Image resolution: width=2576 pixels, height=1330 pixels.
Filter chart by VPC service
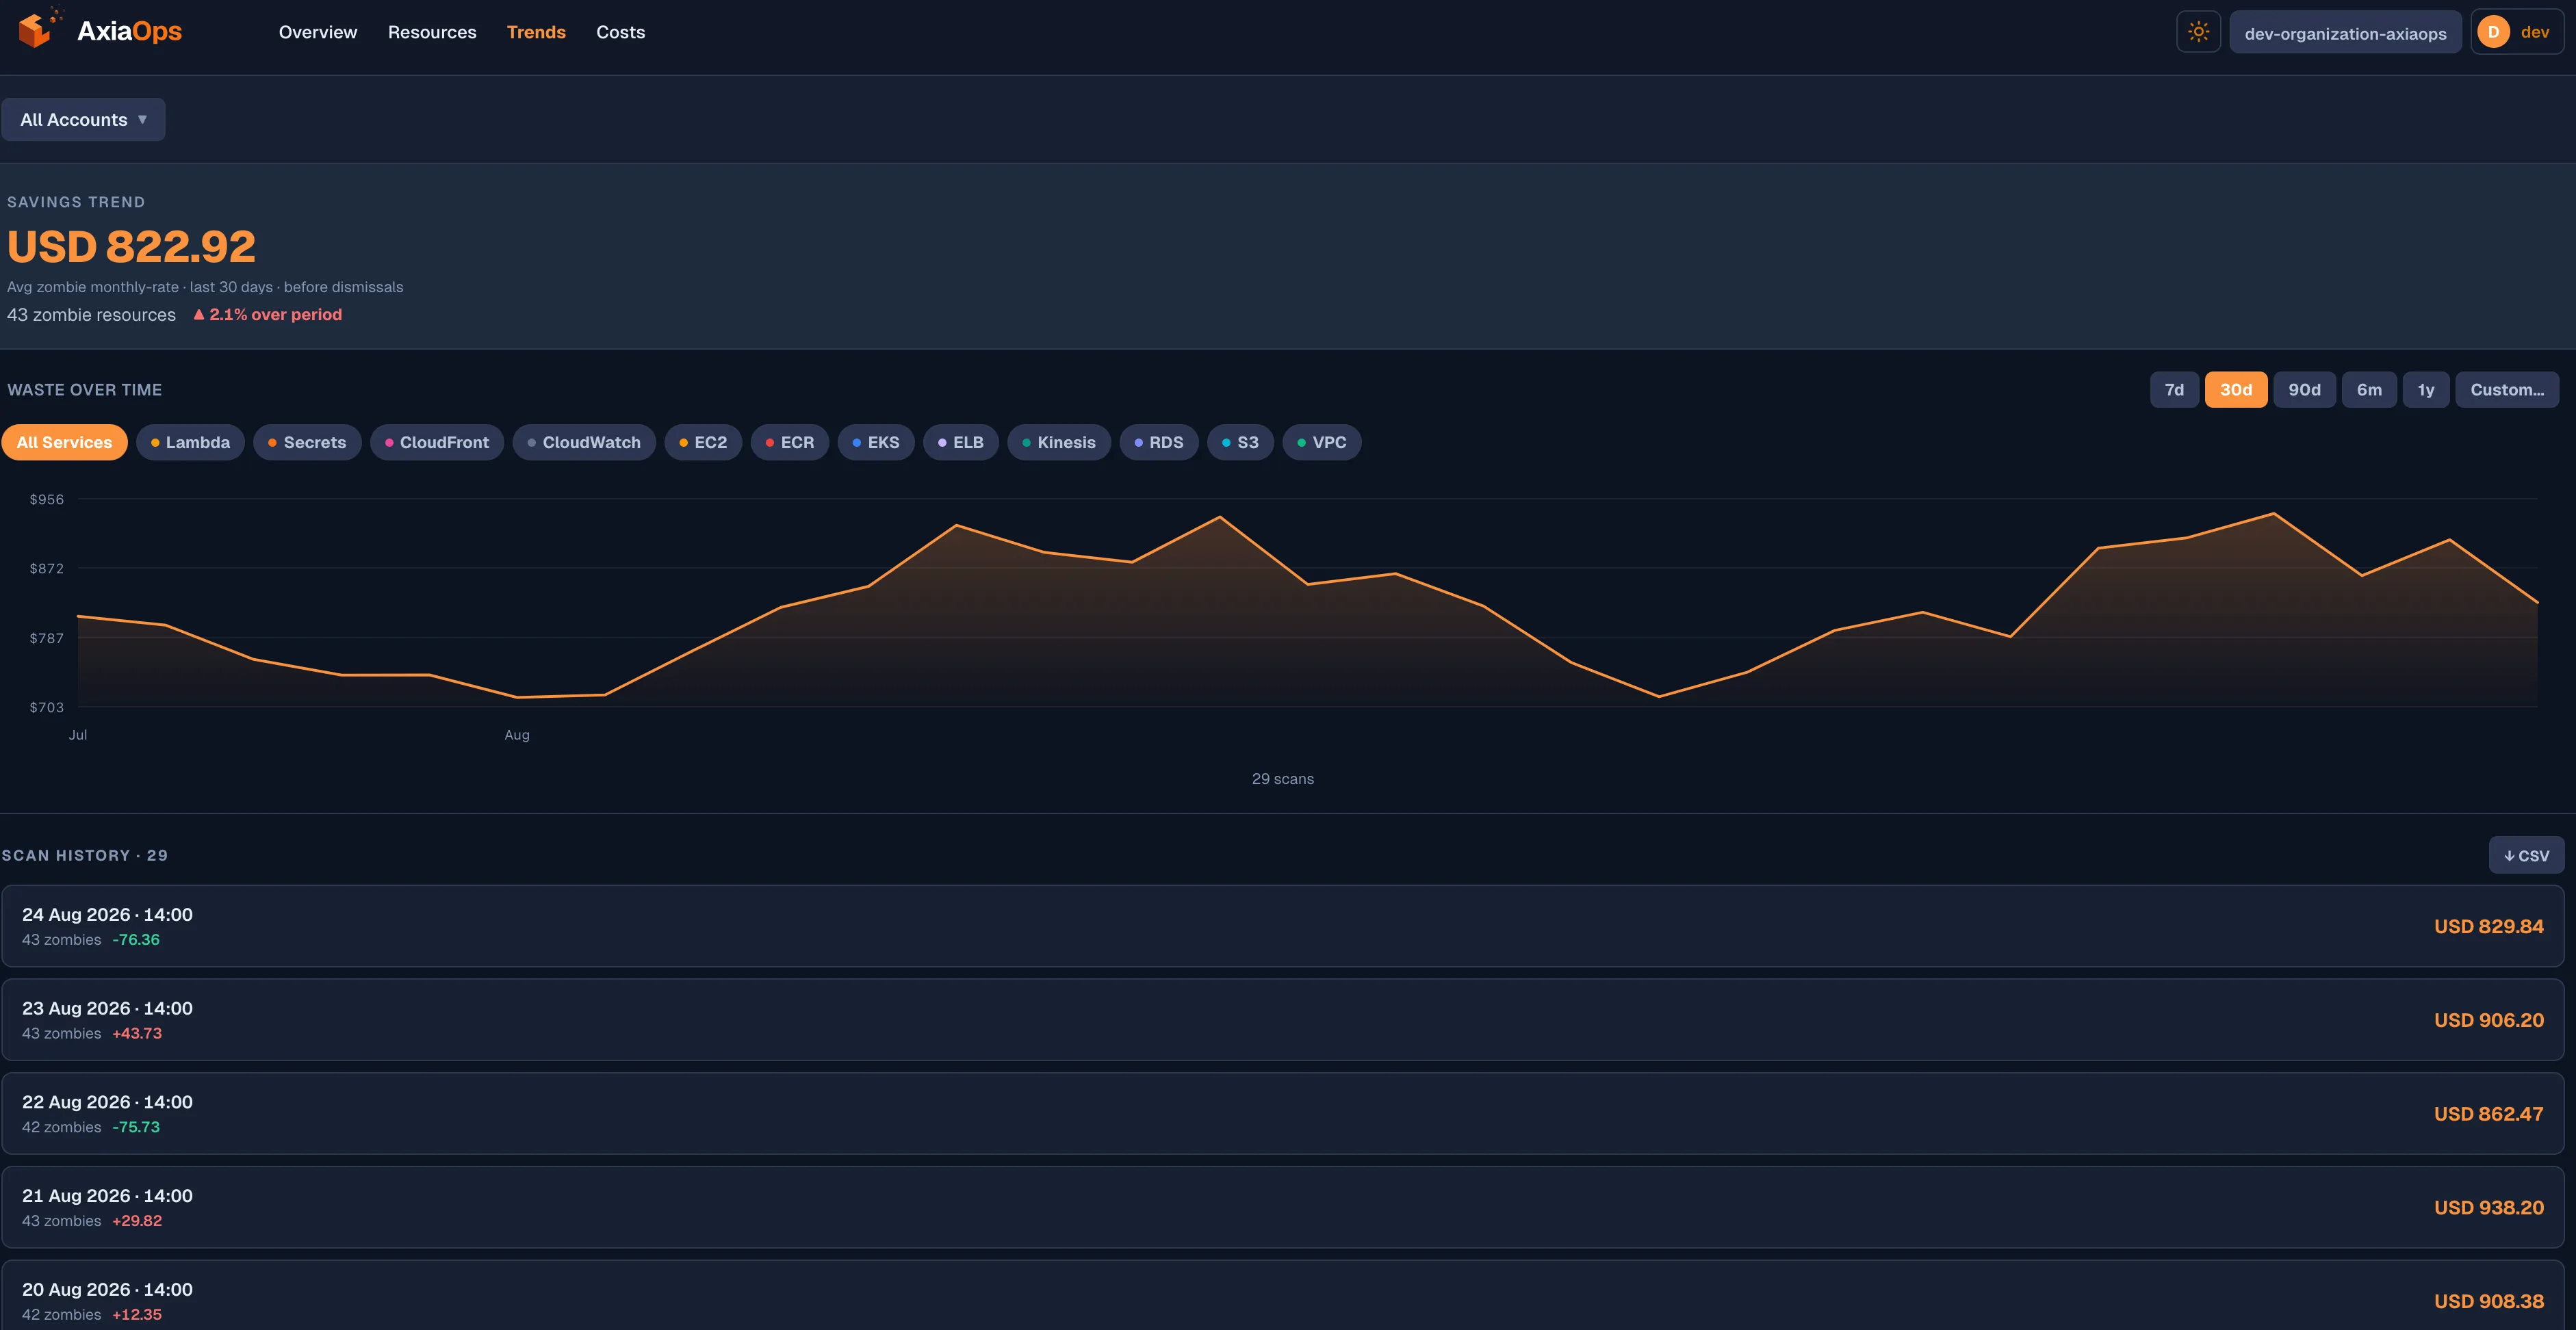click(x=1322, y=442)
